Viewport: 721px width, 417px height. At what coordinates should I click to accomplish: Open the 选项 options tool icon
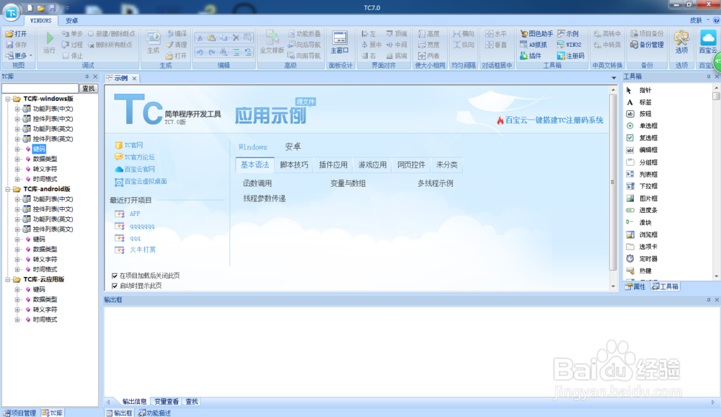(x=681, y=38)
